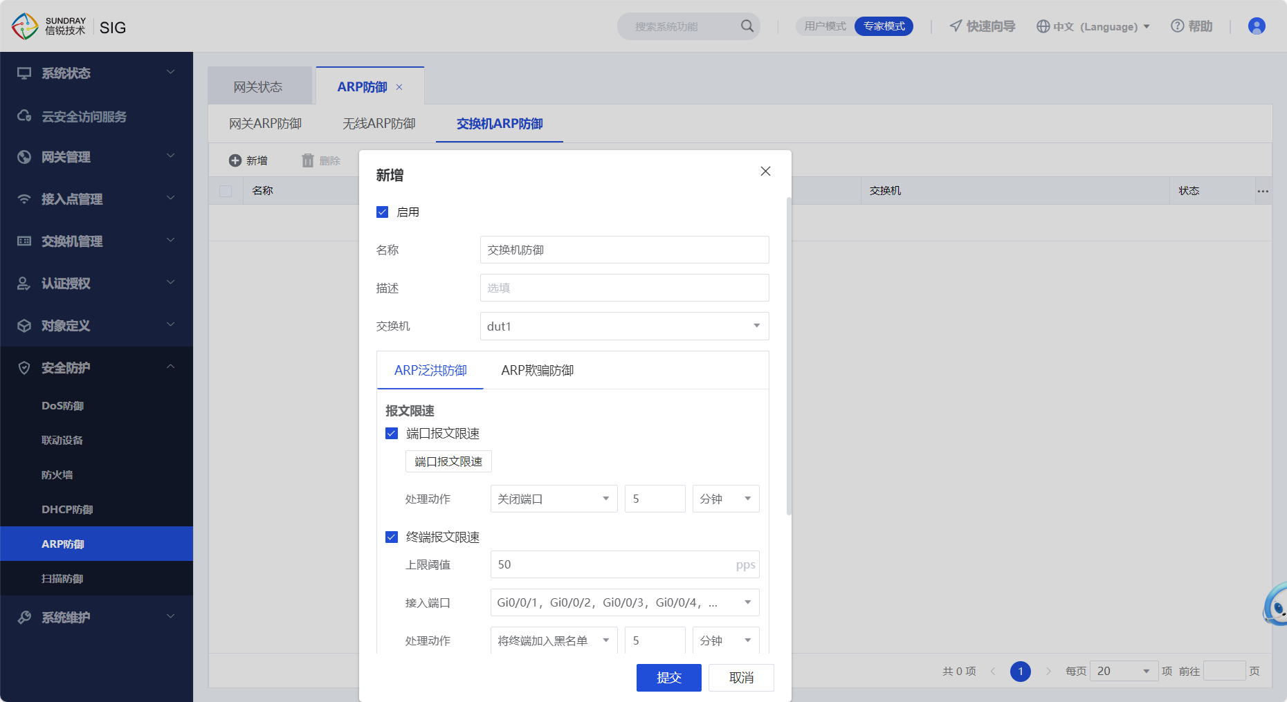The height and width of the screenshot is (702, 1287).
Task: Open the terminal action 分钟 unit dropdown
Action: point(726,640)
